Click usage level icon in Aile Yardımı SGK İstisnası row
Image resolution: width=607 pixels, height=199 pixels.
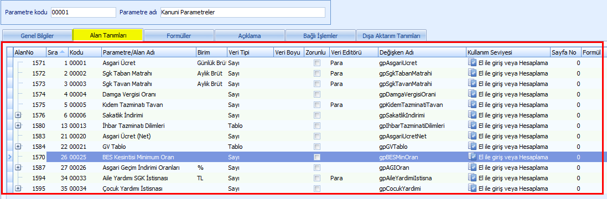[x=472, y=178]
